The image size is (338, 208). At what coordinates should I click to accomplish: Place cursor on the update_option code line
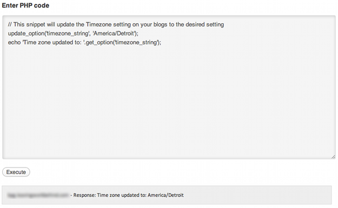73,33
